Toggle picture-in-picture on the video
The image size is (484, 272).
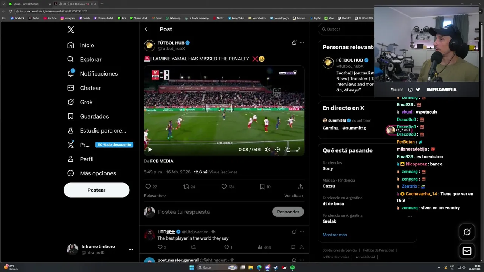click(288, 150)
